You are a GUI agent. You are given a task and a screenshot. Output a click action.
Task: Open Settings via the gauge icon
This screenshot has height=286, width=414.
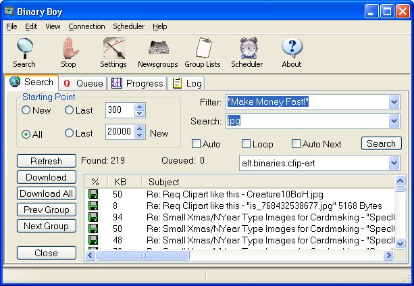point(113,48)
